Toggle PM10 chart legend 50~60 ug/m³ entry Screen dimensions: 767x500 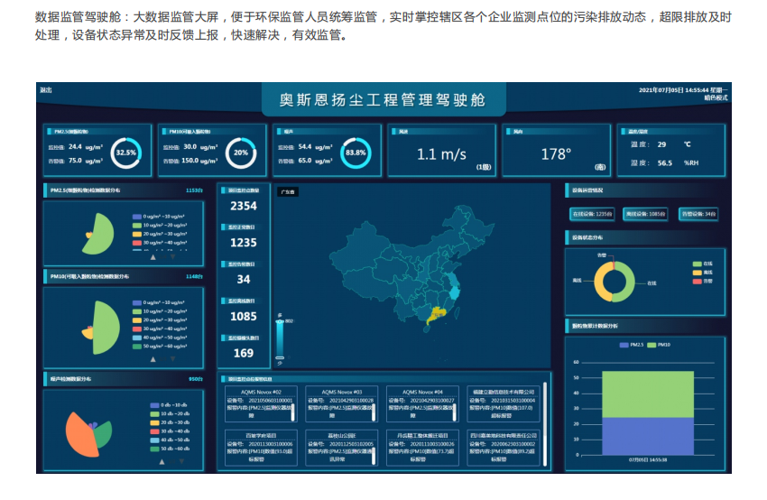160,347
